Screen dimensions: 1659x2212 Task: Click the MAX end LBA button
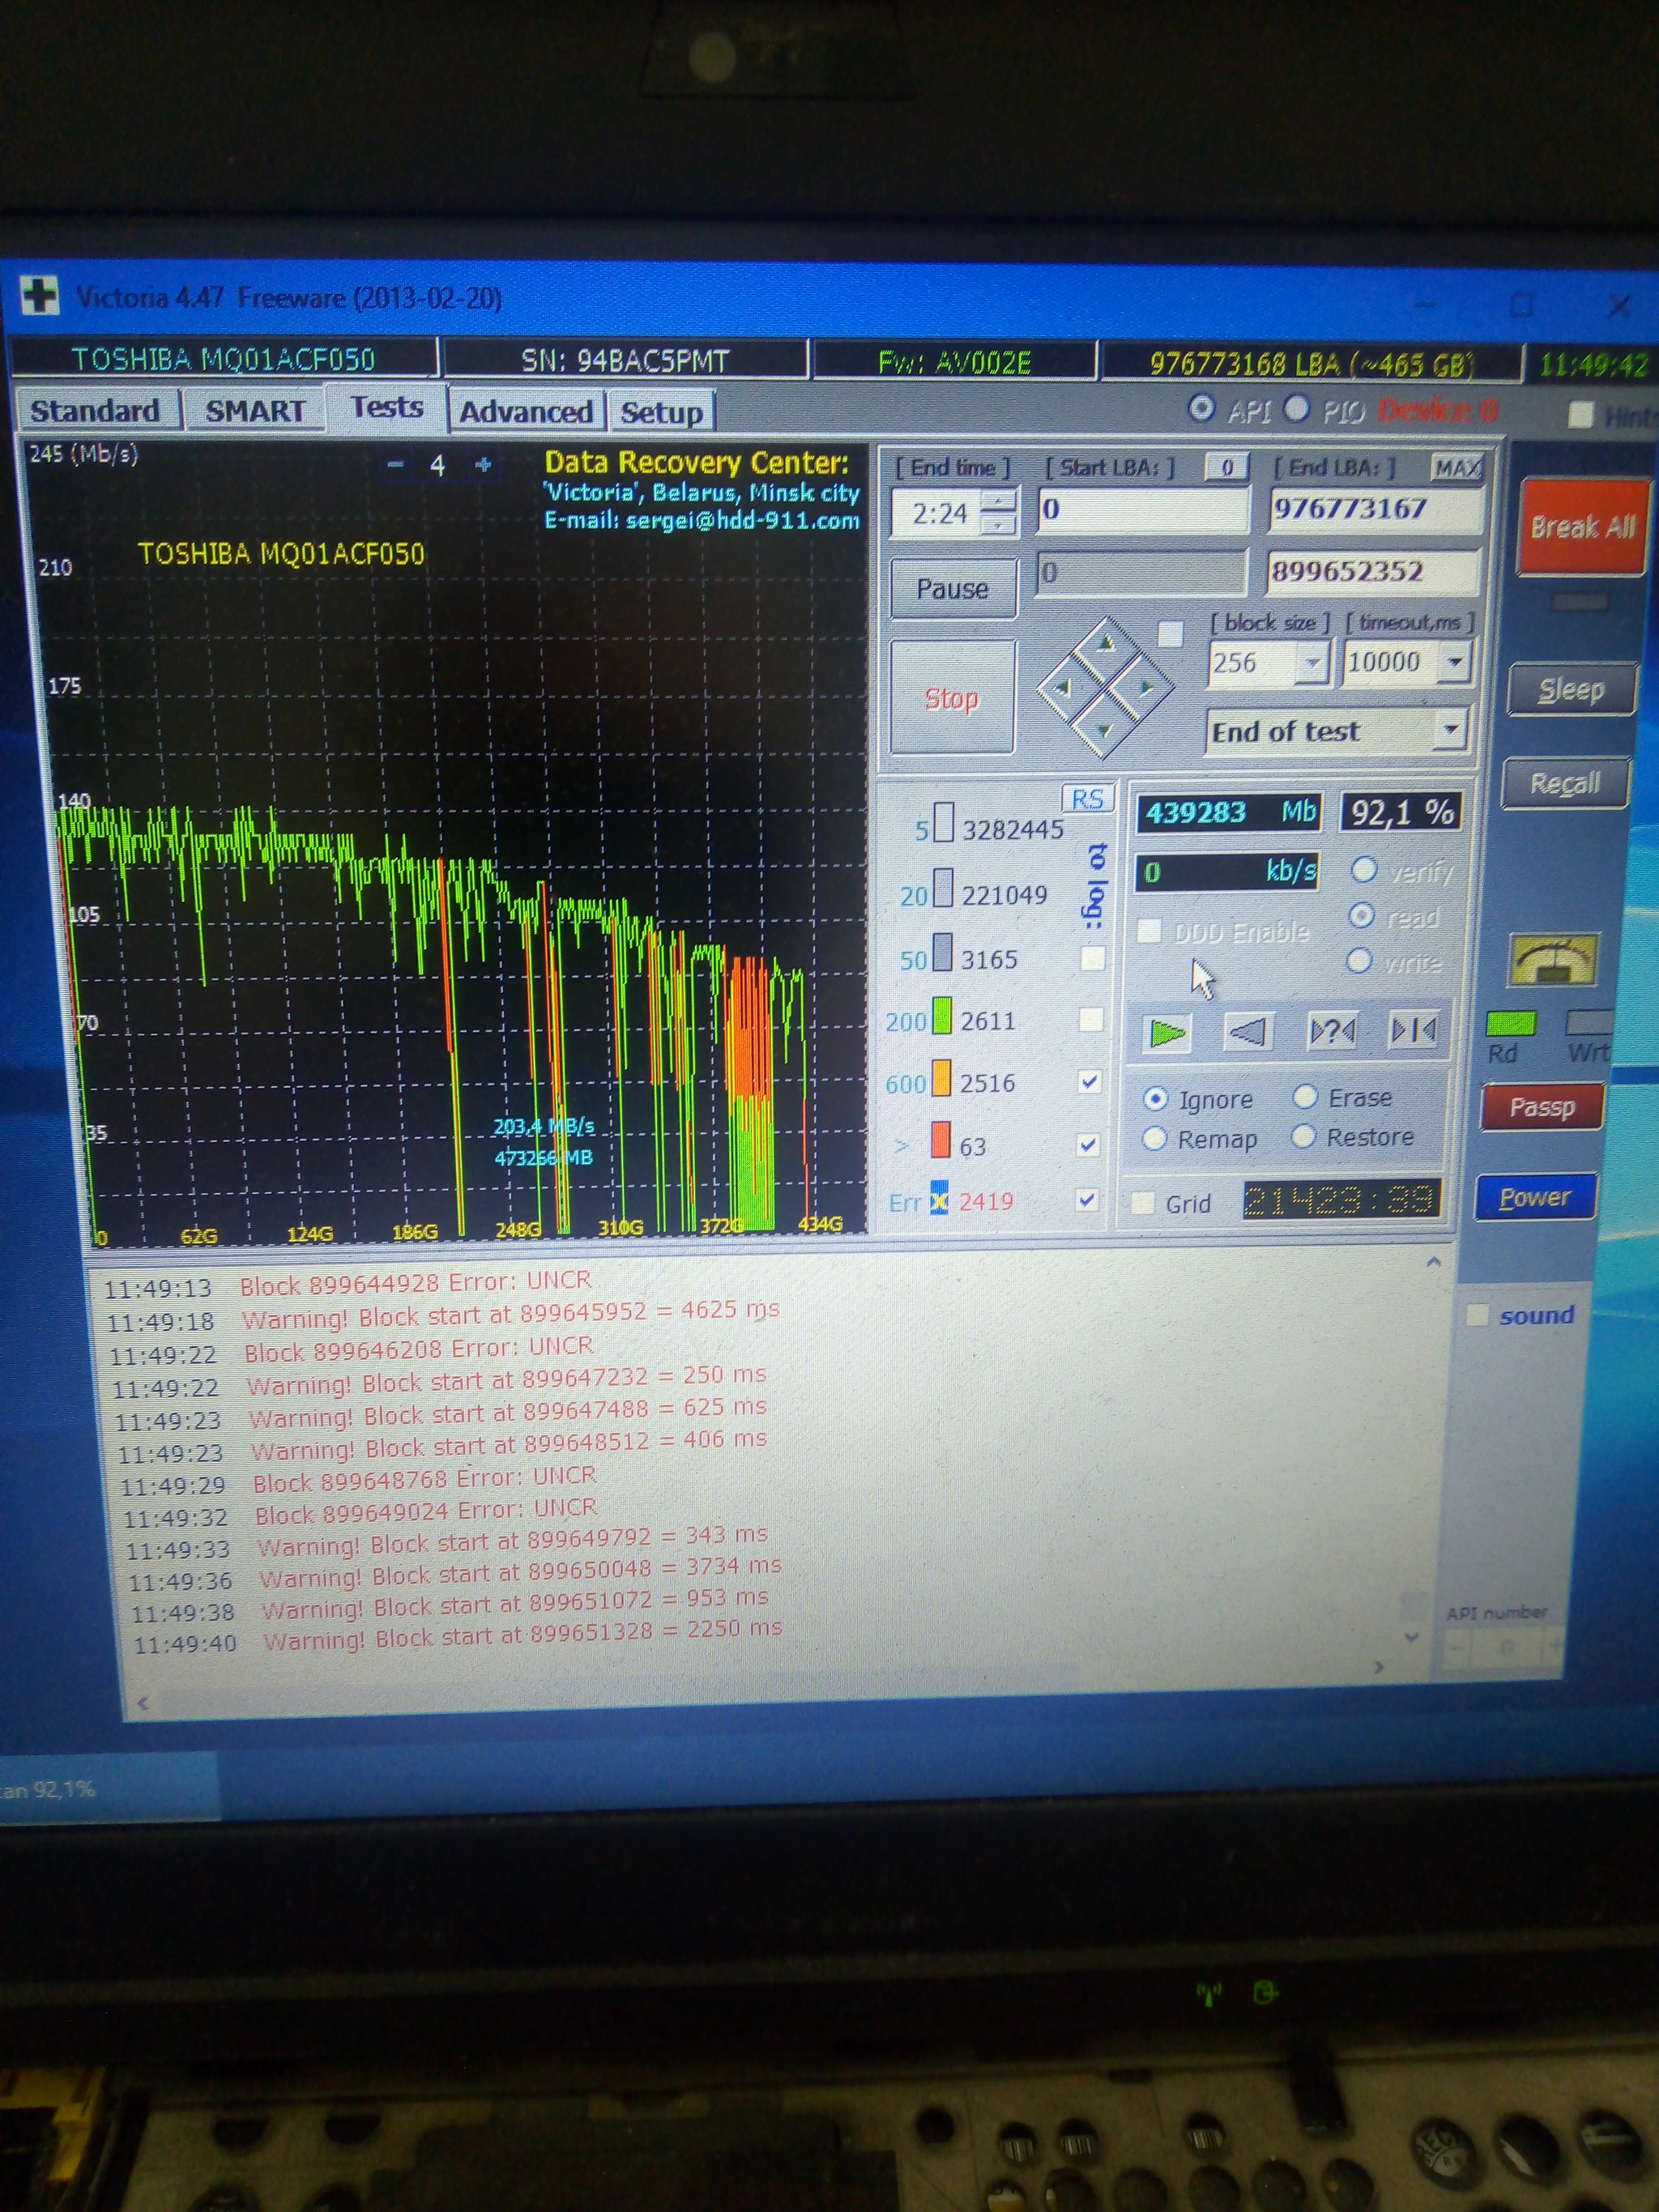1457,468
